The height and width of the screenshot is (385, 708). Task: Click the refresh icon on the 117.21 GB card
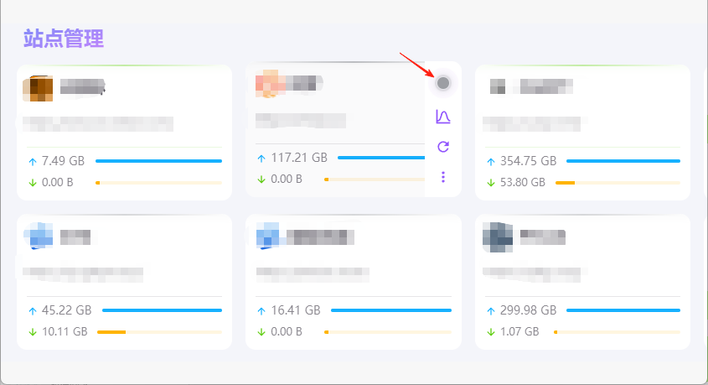coord(443,147)
